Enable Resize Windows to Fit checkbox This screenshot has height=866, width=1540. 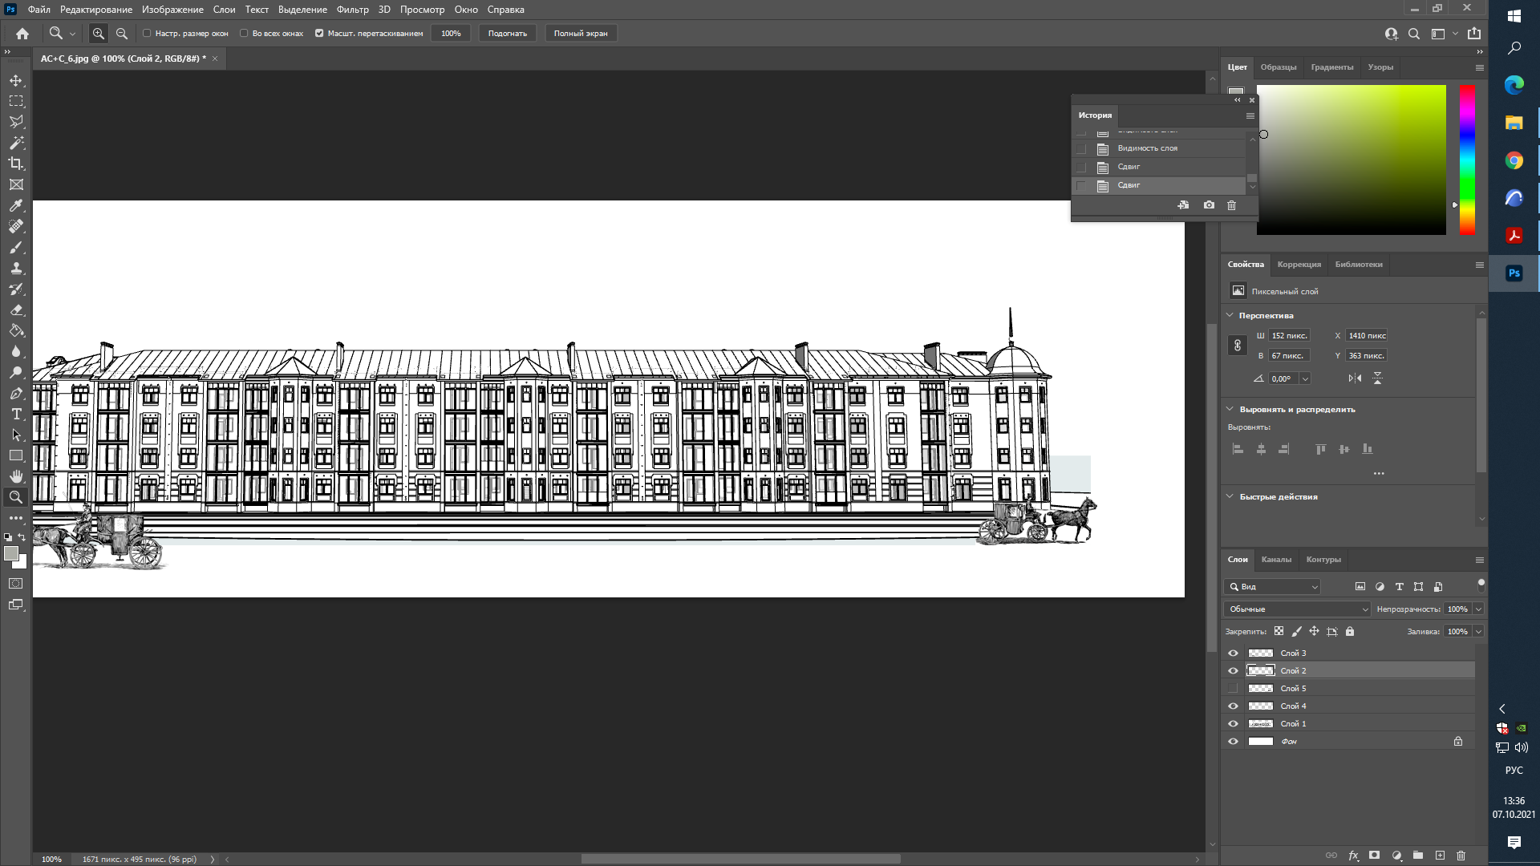[x=147, y=34]
